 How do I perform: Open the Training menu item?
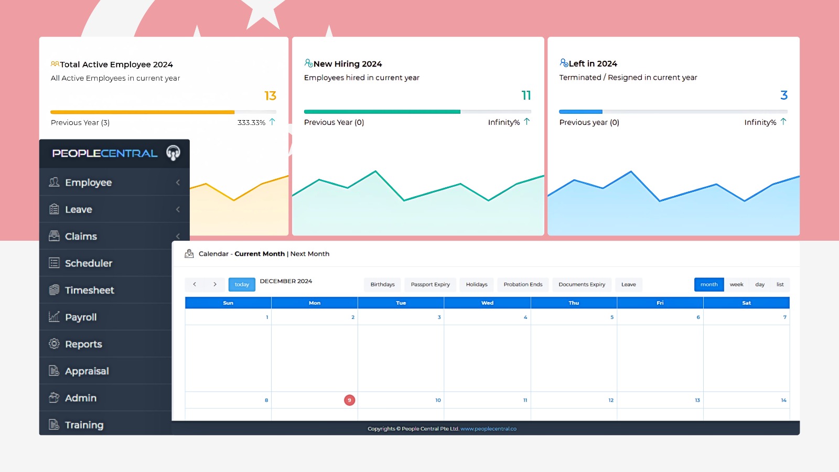[105, 424]
